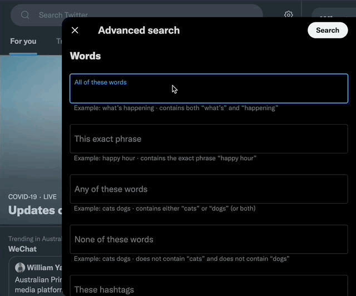Open WeChat trending topic

(x=22, y=249)
